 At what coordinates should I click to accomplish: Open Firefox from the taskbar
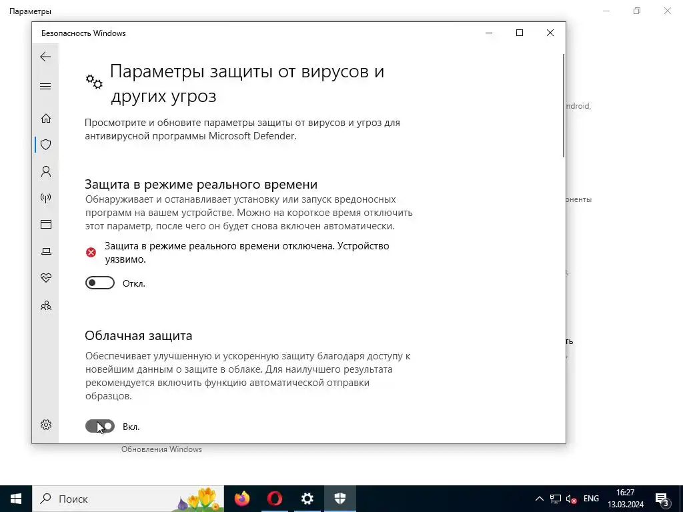(x=241, y=499)
